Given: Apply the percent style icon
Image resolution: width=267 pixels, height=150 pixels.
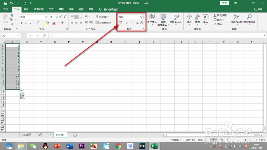Looking at the screenshot, I should point(127,23).
